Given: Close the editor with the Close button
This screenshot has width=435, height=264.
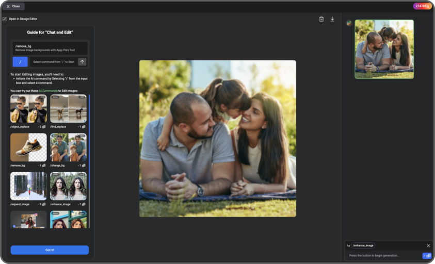Looking at the screenshot, I should [13, 6].
